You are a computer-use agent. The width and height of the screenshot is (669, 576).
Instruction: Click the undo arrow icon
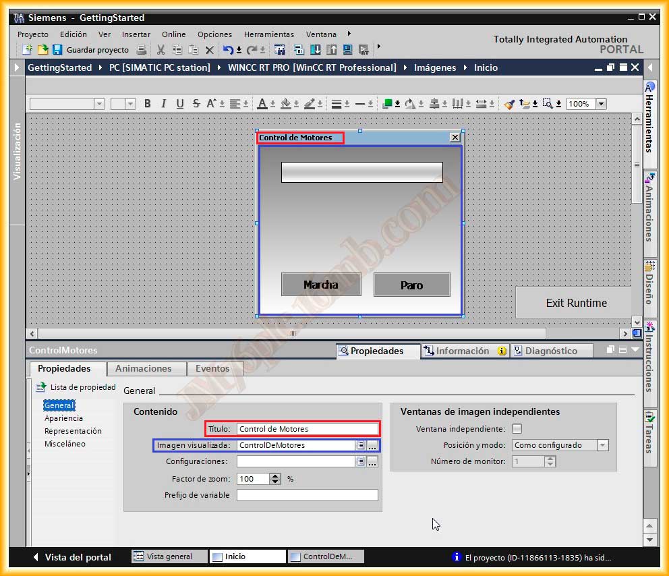coord(228,50)
